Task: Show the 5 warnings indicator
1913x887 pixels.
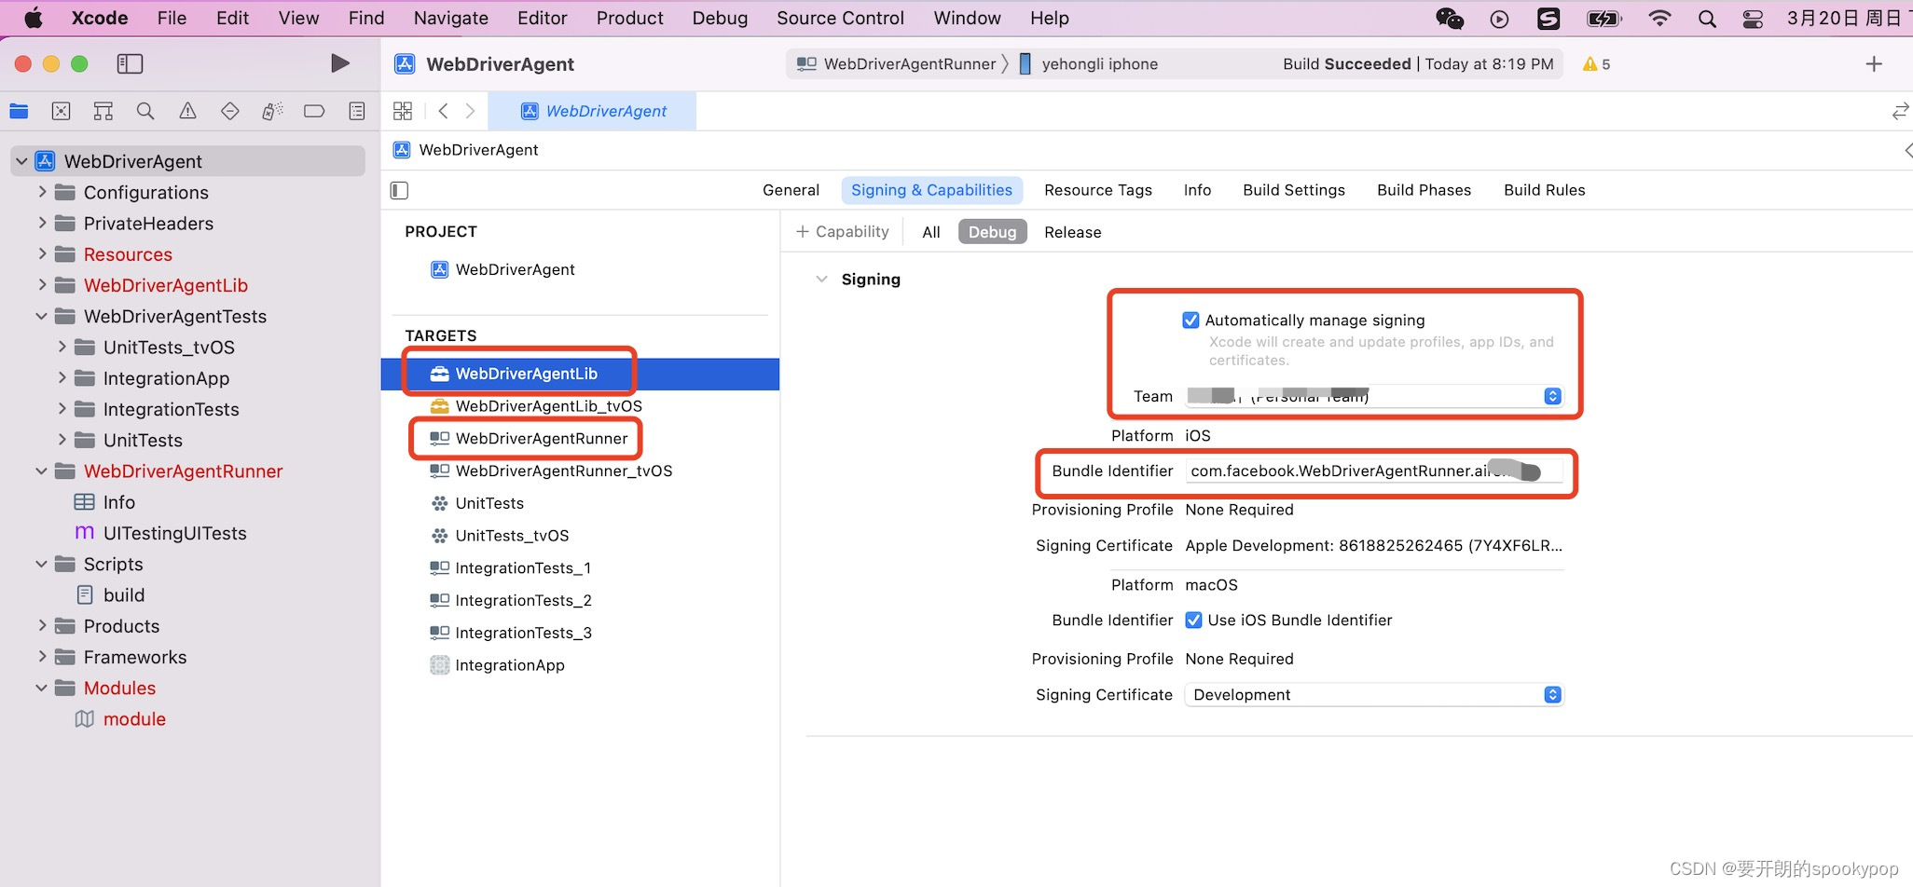Action: (1596, 64)
